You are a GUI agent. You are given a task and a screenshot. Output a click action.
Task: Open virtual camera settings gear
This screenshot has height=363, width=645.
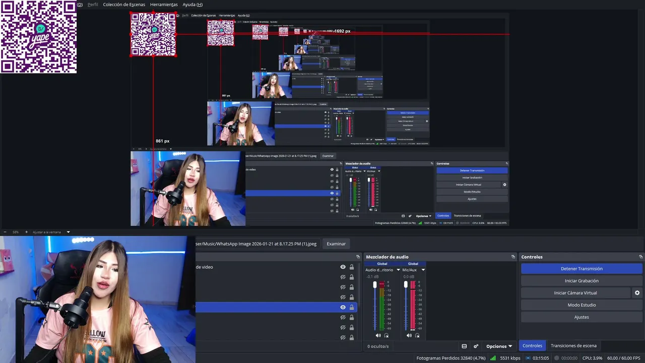pyautogui.click(x=637, y=293)
